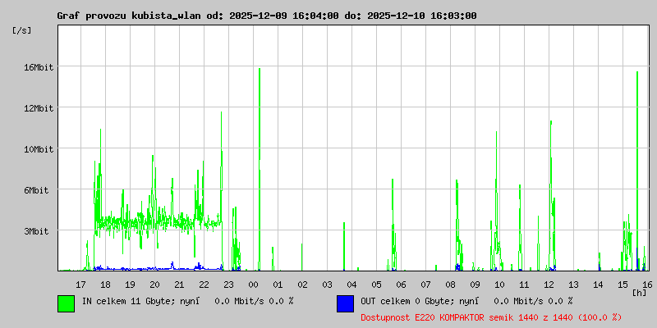Screen dimensions: 657x328
Task: Click hour label '02' on x-axis
Action: pos(302,285)
